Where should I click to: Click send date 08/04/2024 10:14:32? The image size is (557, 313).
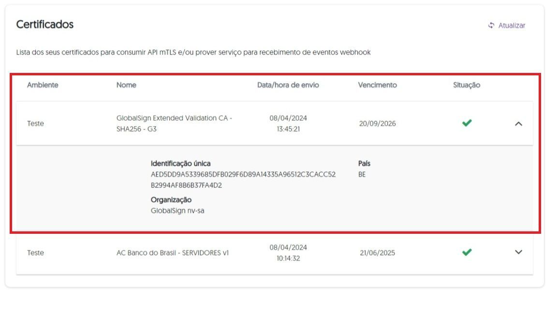point(288,253)
